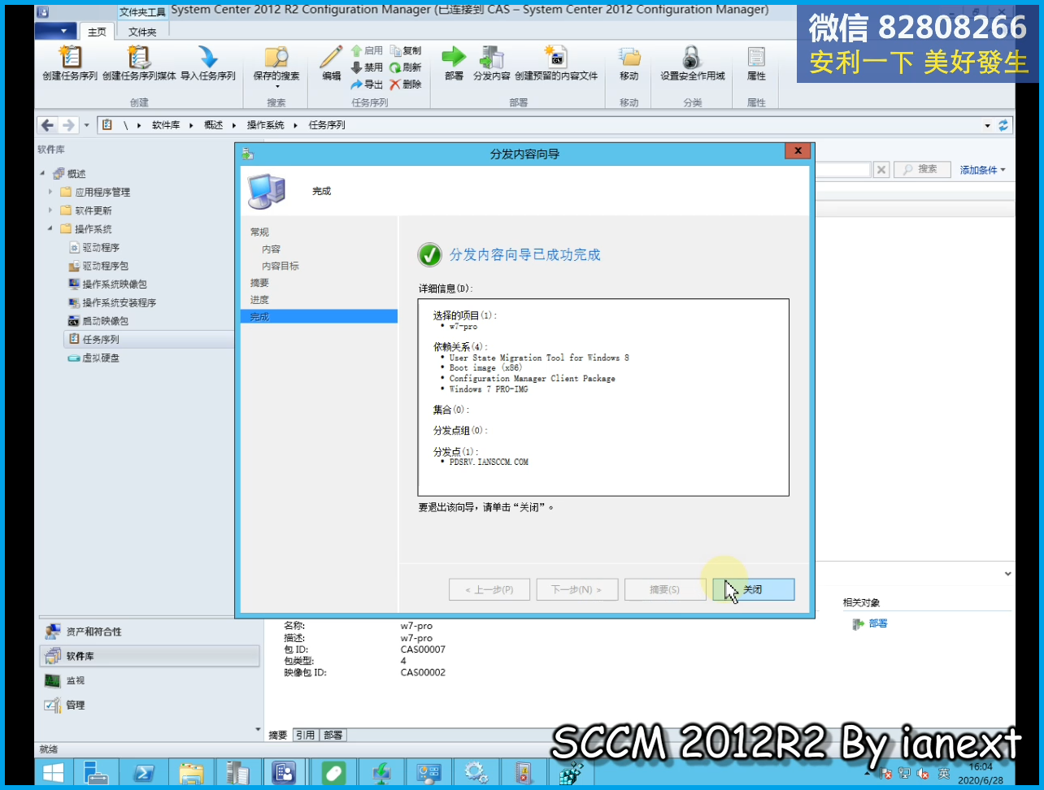Click 刷新 in the ribbon
The image size is (1044, 790).
405,67
